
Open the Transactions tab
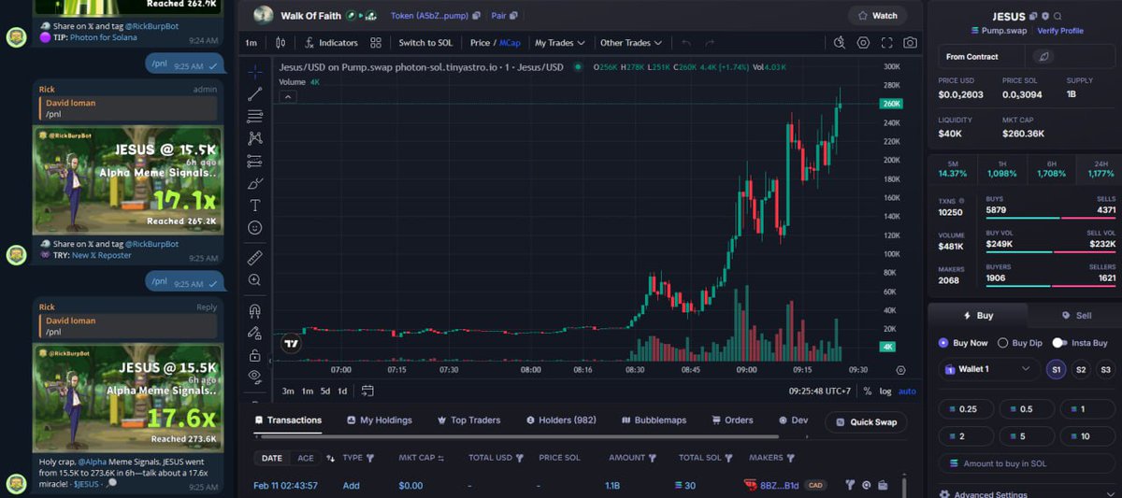[288, 420]
